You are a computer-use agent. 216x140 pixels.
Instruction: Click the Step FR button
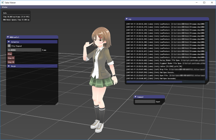[11, 62]
